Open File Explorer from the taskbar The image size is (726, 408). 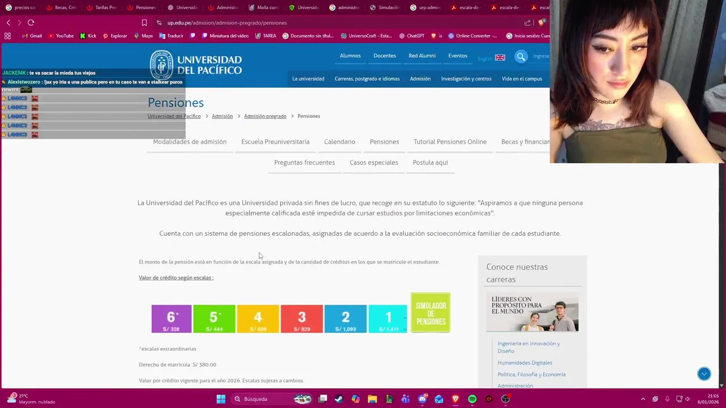point(372,399)
